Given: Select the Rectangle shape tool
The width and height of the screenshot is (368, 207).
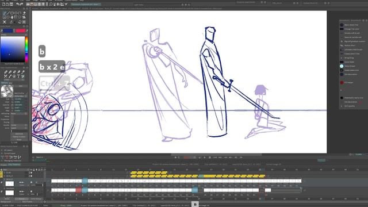Looking at the screenshot, I should [x=11, y=13].
